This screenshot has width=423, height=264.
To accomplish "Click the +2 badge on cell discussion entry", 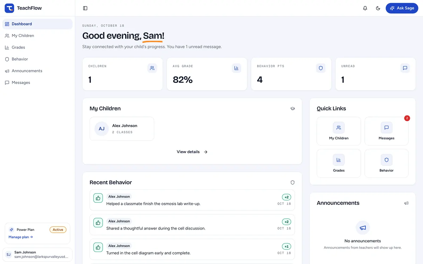I will (x=287, y=222).
